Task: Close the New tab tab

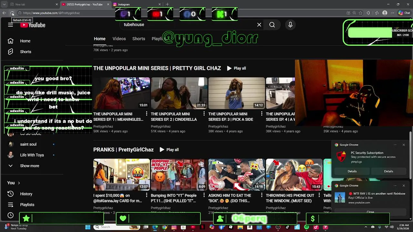Action: pyautogui.click(x=57, y=5)
